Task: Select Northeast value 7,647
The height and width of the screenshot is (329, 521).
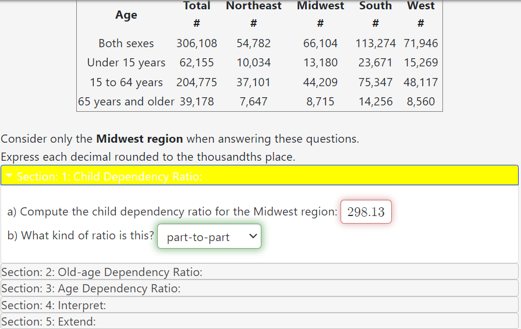Action: click(x=254, y=101)
